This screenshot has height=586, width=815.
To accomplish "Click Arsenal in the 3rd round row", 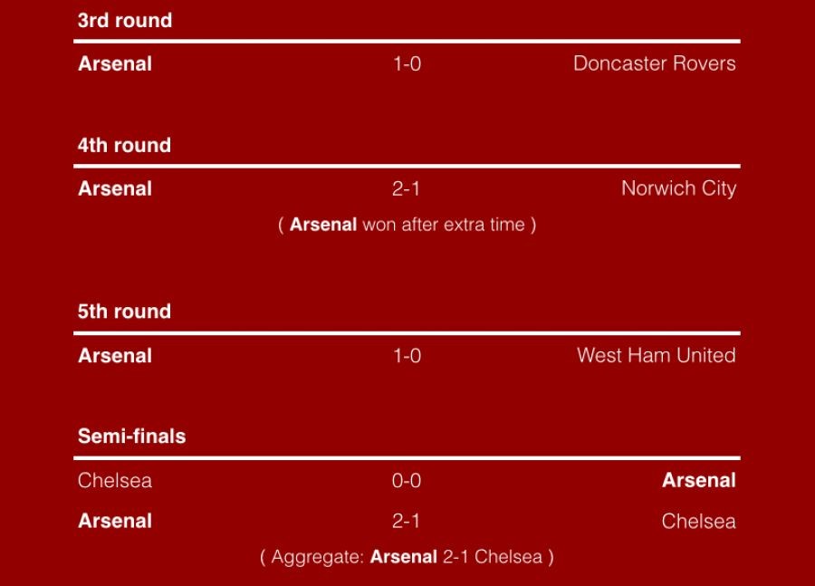I will coord(115,64).
